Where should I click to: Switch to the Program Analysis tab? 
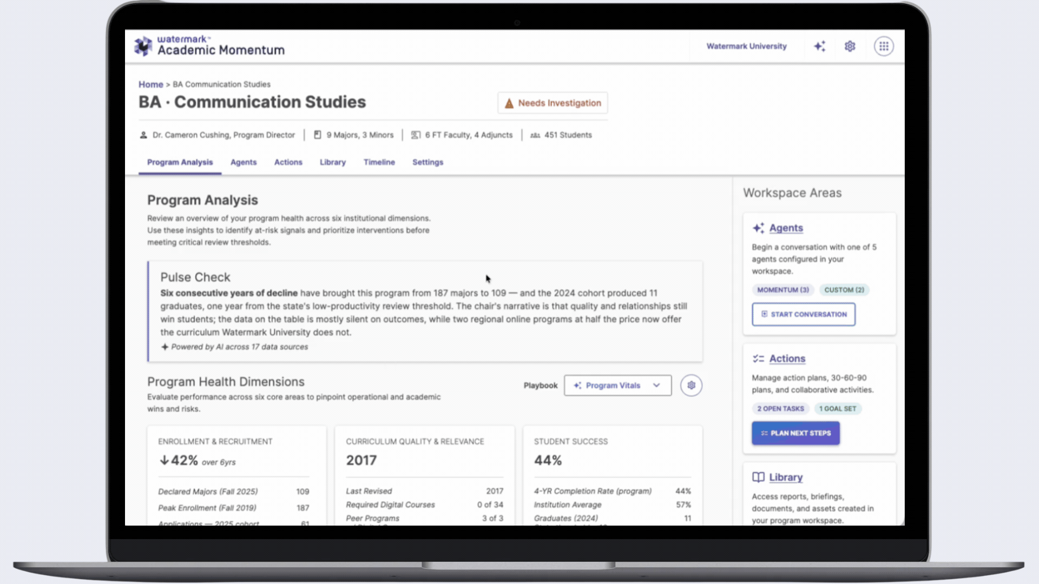180,162
